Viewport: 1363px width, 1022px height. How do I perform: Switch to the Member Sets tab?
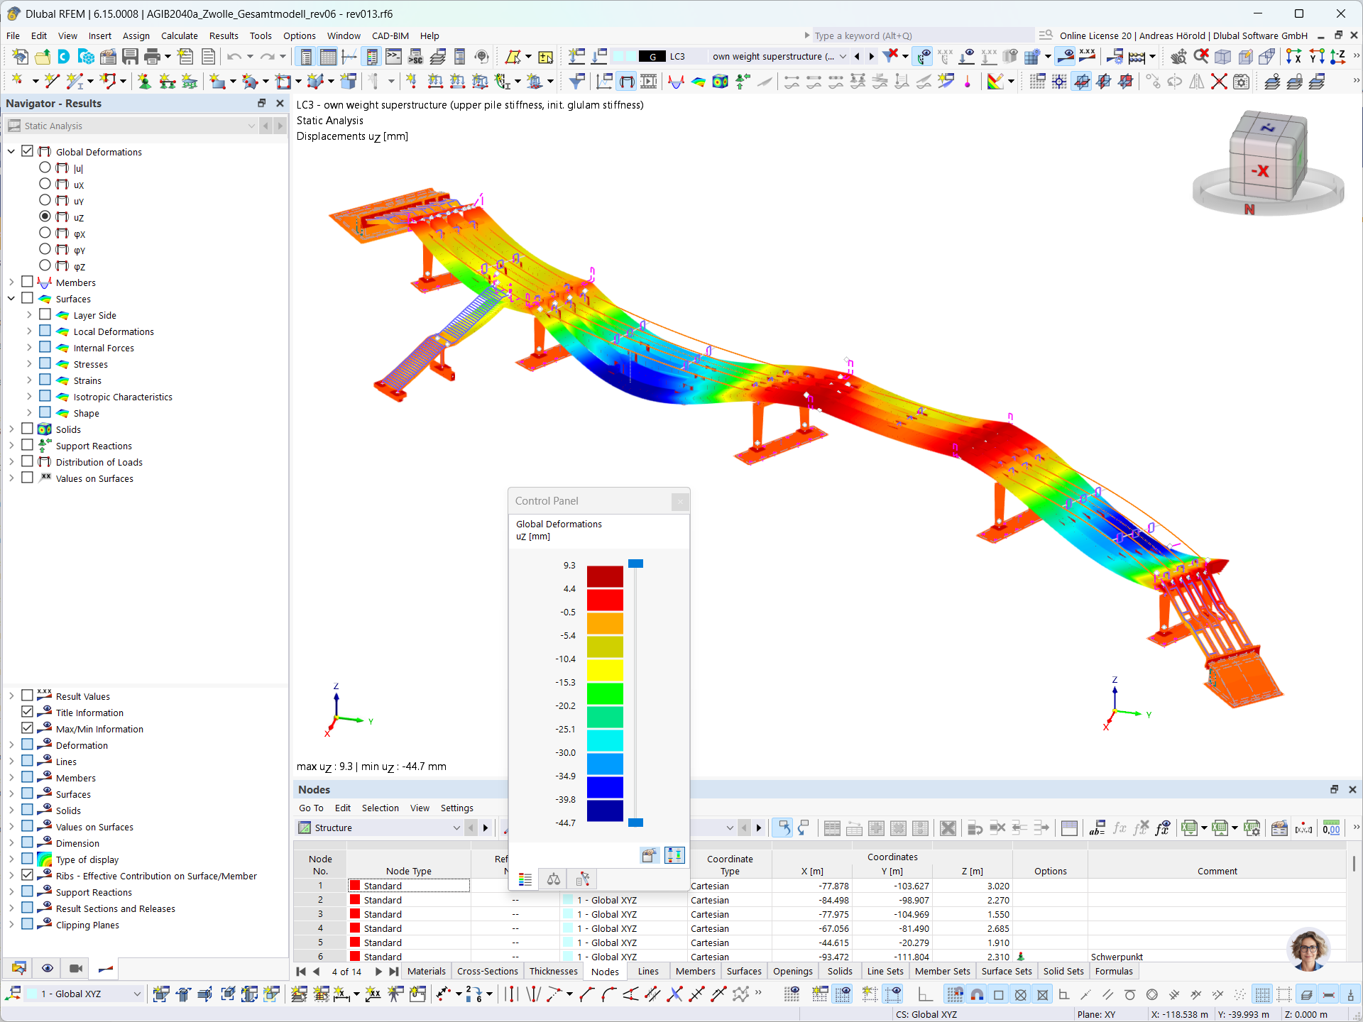(x=942, y=972)
